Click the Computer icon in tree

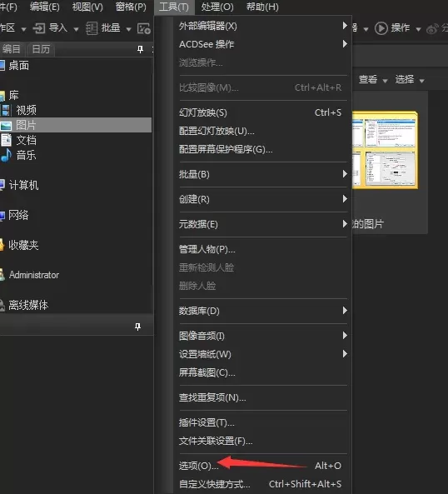click(2, 185)
